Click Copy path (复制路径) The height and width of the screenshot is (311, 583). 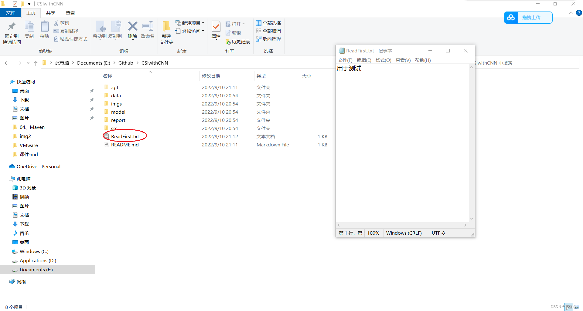(x=66, y=31)
